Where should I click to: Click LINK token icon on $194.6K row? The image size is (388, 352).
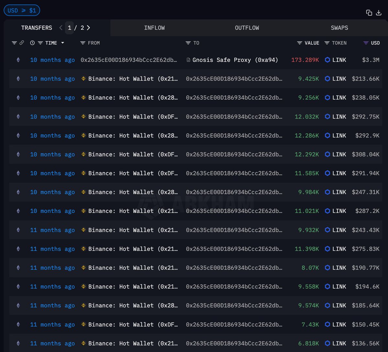327,287
